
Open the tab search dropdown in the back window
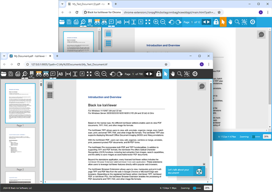[62, 4]
